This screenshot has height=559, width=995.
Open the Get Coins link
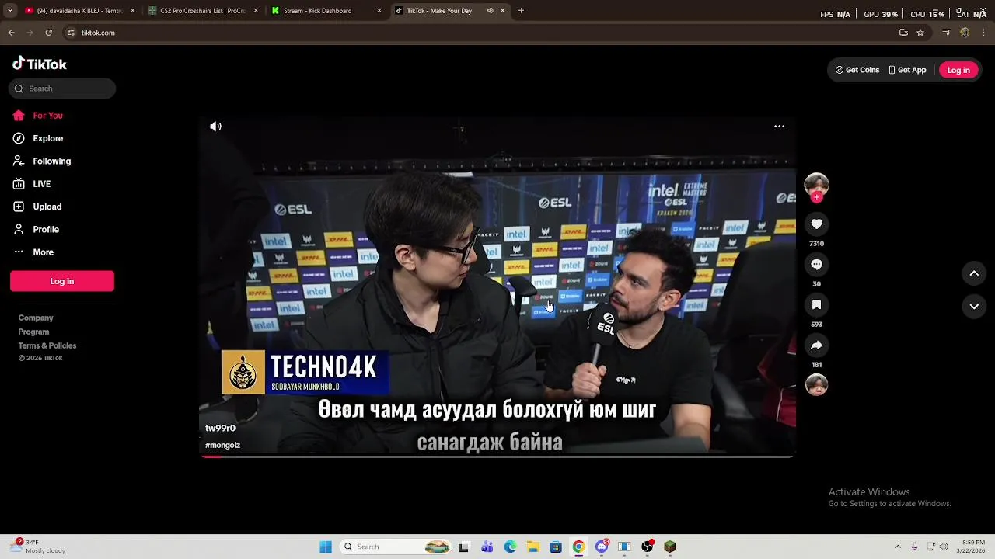(857, 70)
